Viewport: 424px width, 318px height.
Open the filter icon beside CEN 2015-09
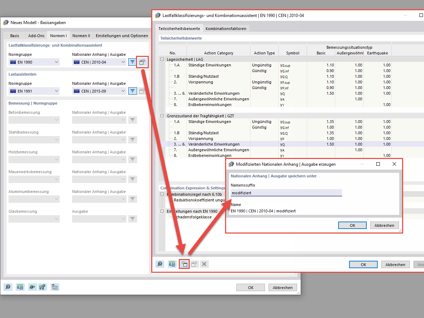[132, 91]
